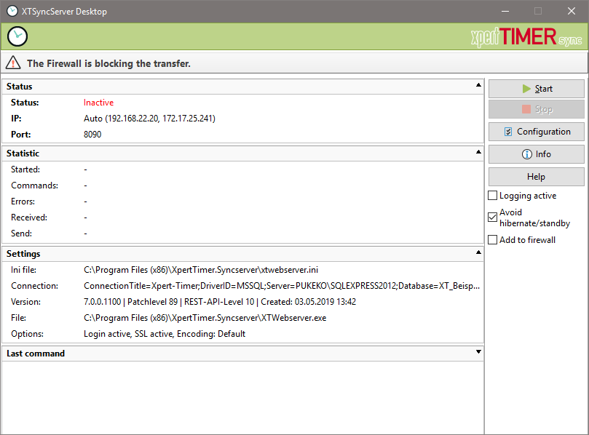
Task: Close the XTSyncServer Desktop window
Action: click(x=572, y=11)
